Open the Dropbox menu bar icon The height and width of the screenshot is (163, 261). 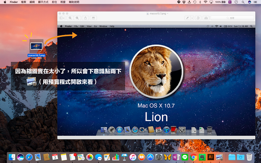coord(184,2)
